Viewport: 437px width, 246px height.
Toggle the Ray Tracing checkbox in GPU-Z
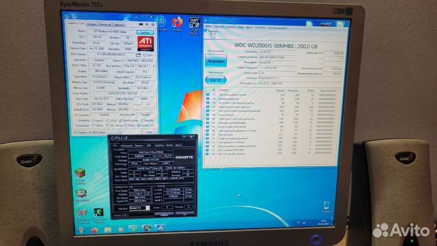108,126
